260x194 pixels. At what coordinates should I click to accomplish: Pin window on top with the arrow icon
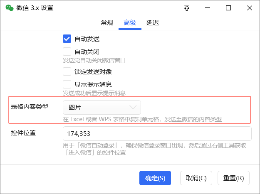pyautogui.click(x=187, y=8)
